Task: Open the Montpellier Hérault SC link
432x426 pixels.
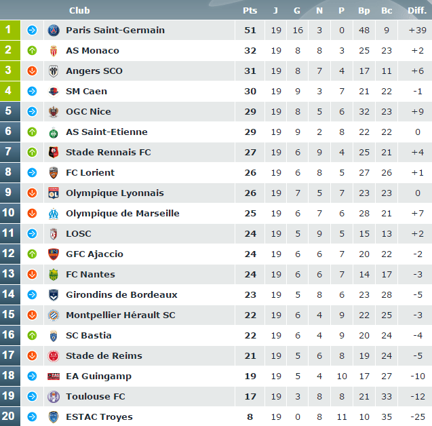Action: pyautogui.click(x=121, y=315)
